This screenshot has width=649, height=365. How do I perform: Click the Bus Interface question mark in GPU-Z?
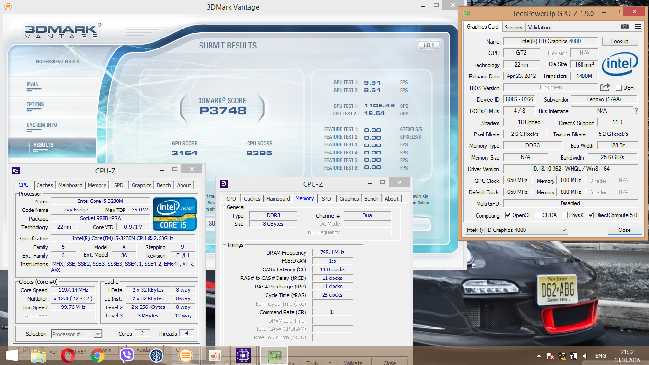click(636, 111)
